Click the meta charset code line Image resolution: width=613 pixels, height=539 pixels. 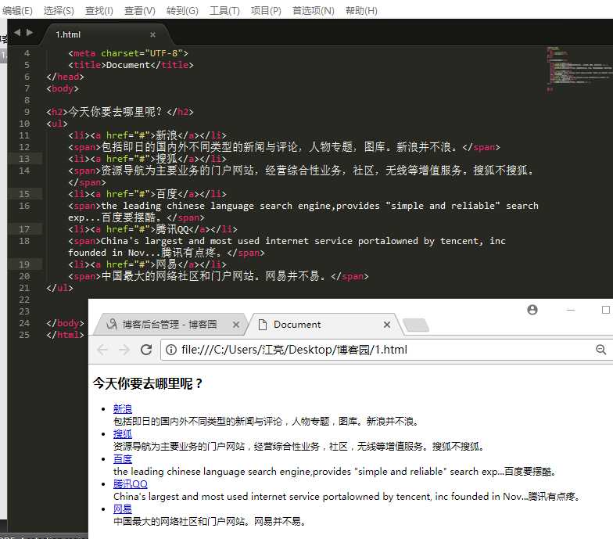[x=128, y=53]
